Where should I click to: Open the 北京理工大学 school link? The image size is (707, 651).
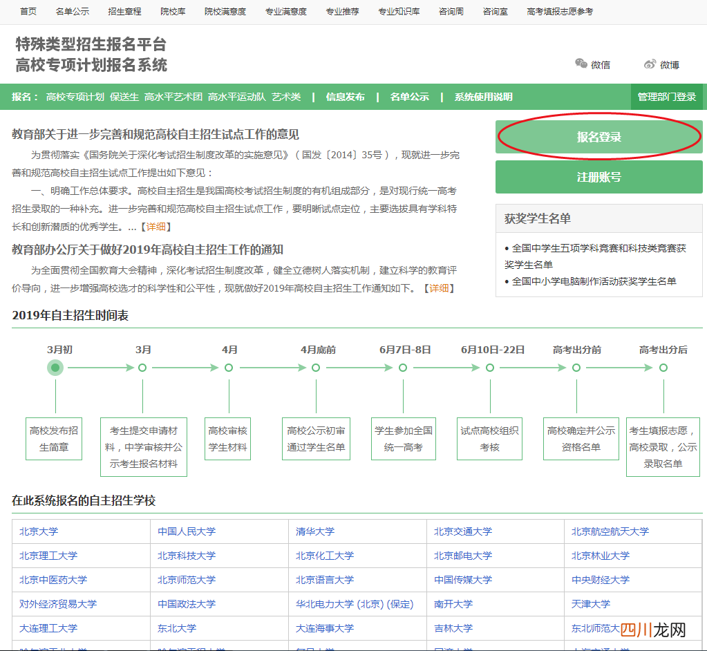(x=48, y=556)
